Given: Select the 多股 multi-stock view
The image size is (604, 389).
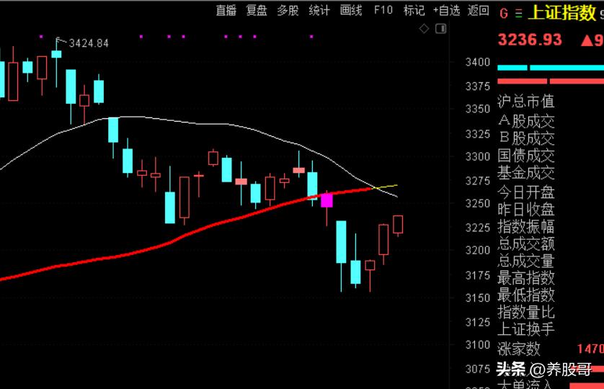Looking at the screenshot, I should (288, 10).
